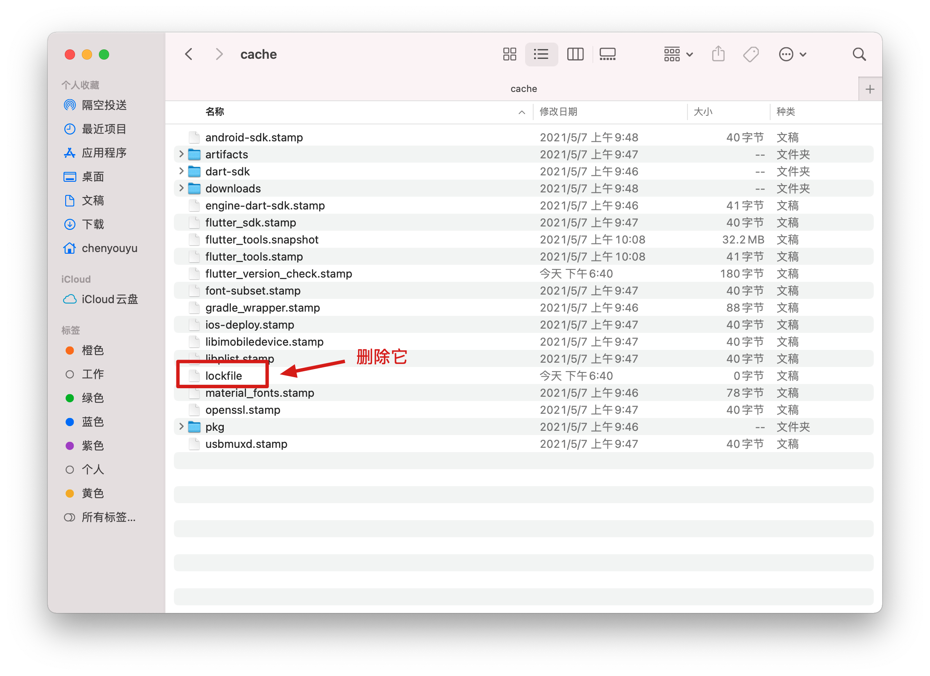Open 最近项目 in the sidebar

pyautogui.click(x=95, y=129)
